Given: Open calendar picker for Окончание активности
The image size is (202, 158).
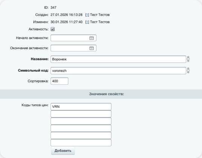Looking at the screenshot, I should point(92,48).
